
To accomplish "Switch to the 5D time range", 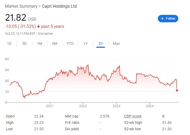I will pos(24,43).
